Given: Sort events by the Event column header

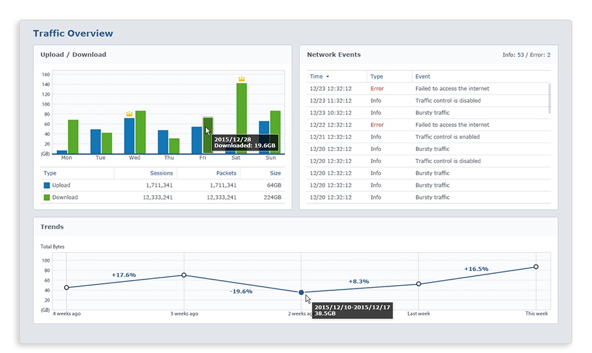Looking at the screenshot, I should tap(422, 77).
